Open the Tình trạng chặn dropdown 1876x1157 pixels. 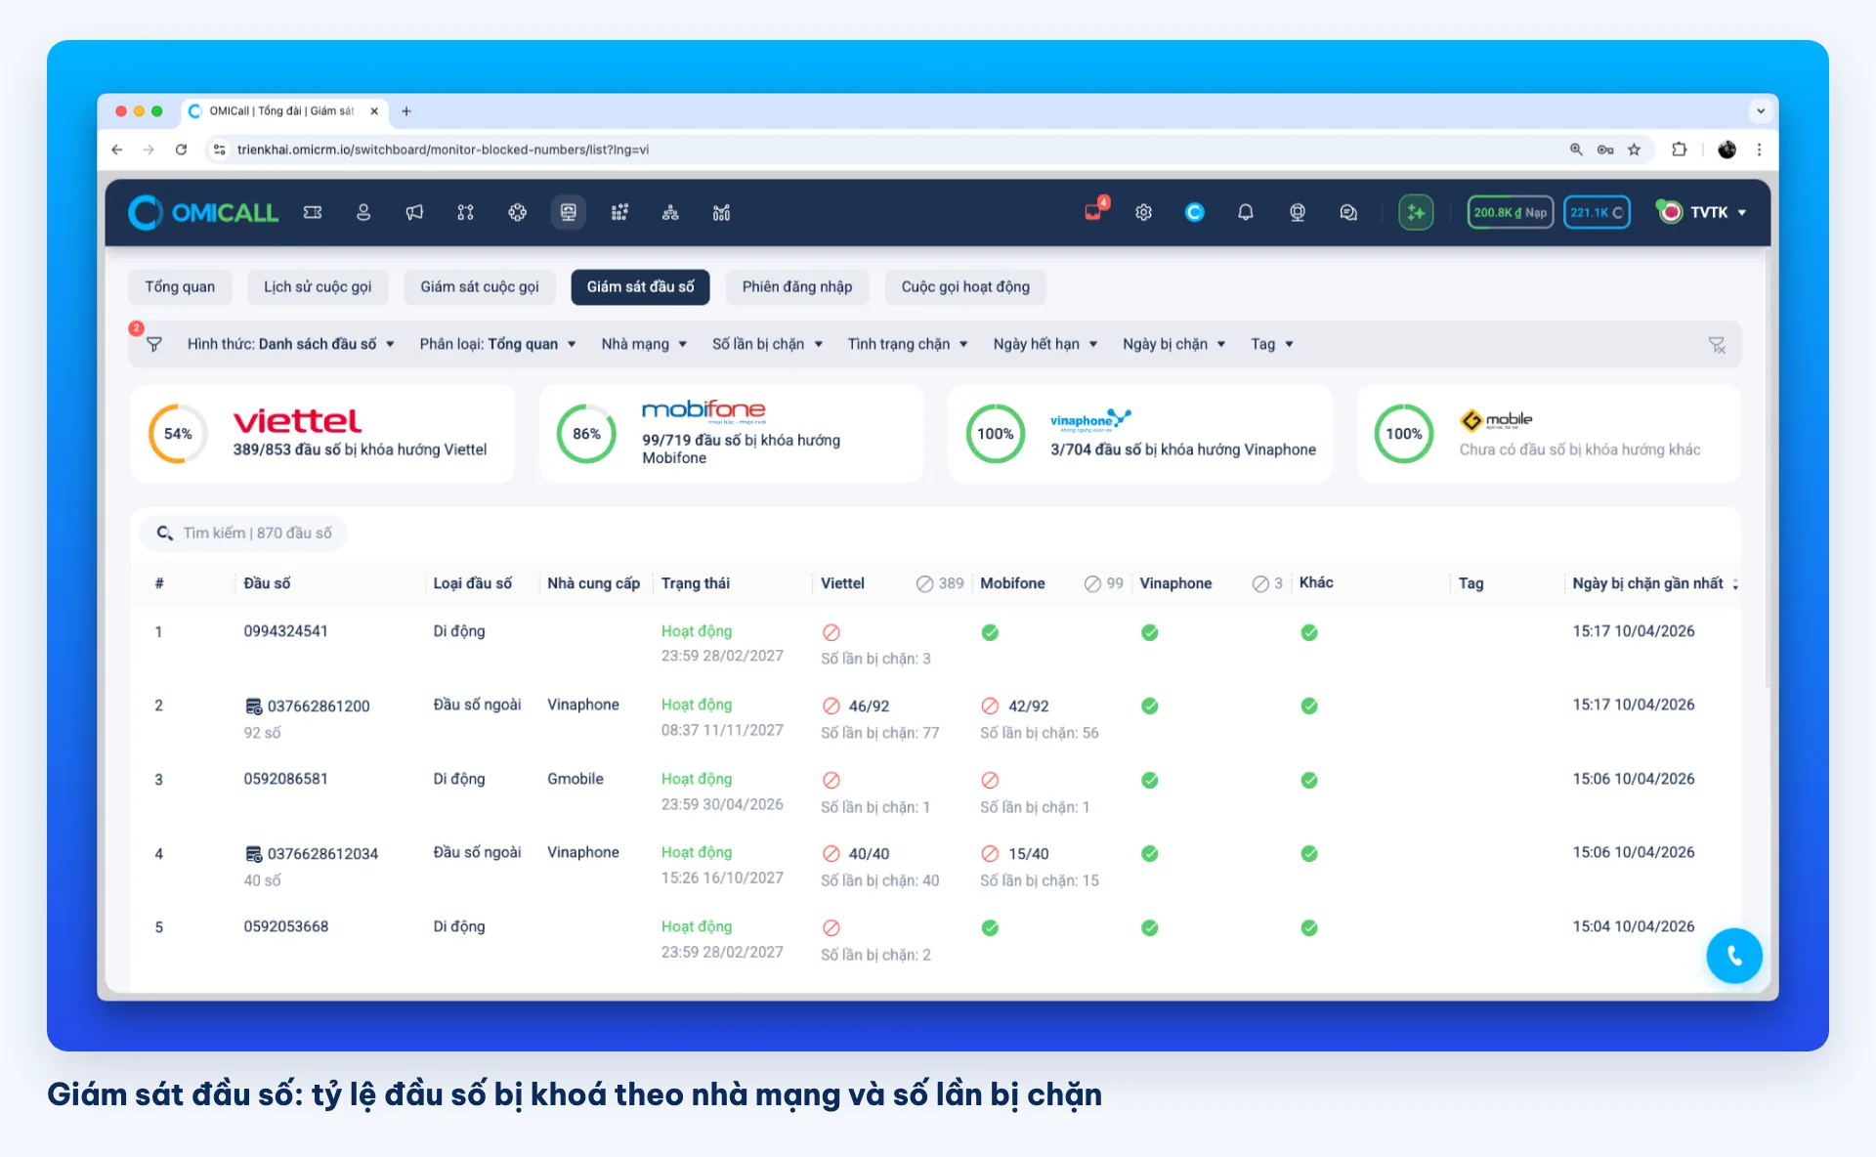[908, 344]
